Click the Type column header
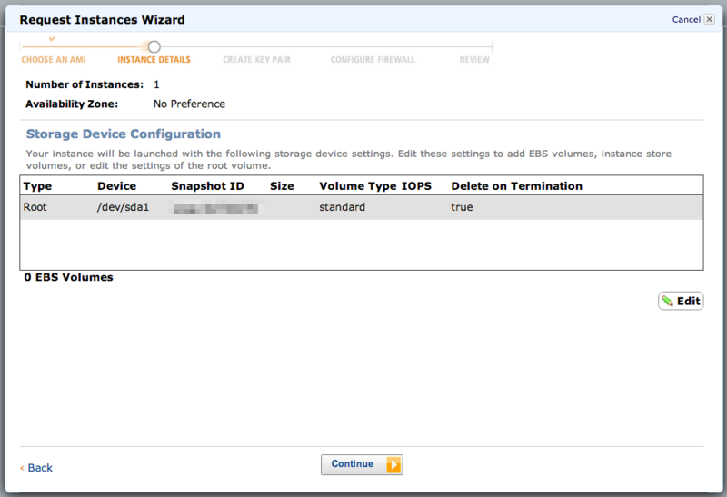Screen dimensions: 727x497 37,186
